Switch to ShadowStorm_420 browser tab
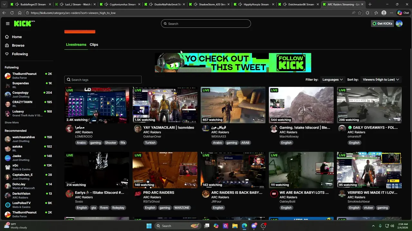This screenshot has width=412, height=231. [x=209, y=4]
